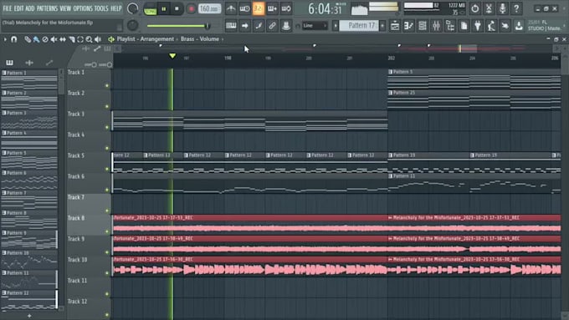The image size is (569, 320).
Task: Open the Pattern 5 clip menu icon
Action: click(x=391, y=72)
